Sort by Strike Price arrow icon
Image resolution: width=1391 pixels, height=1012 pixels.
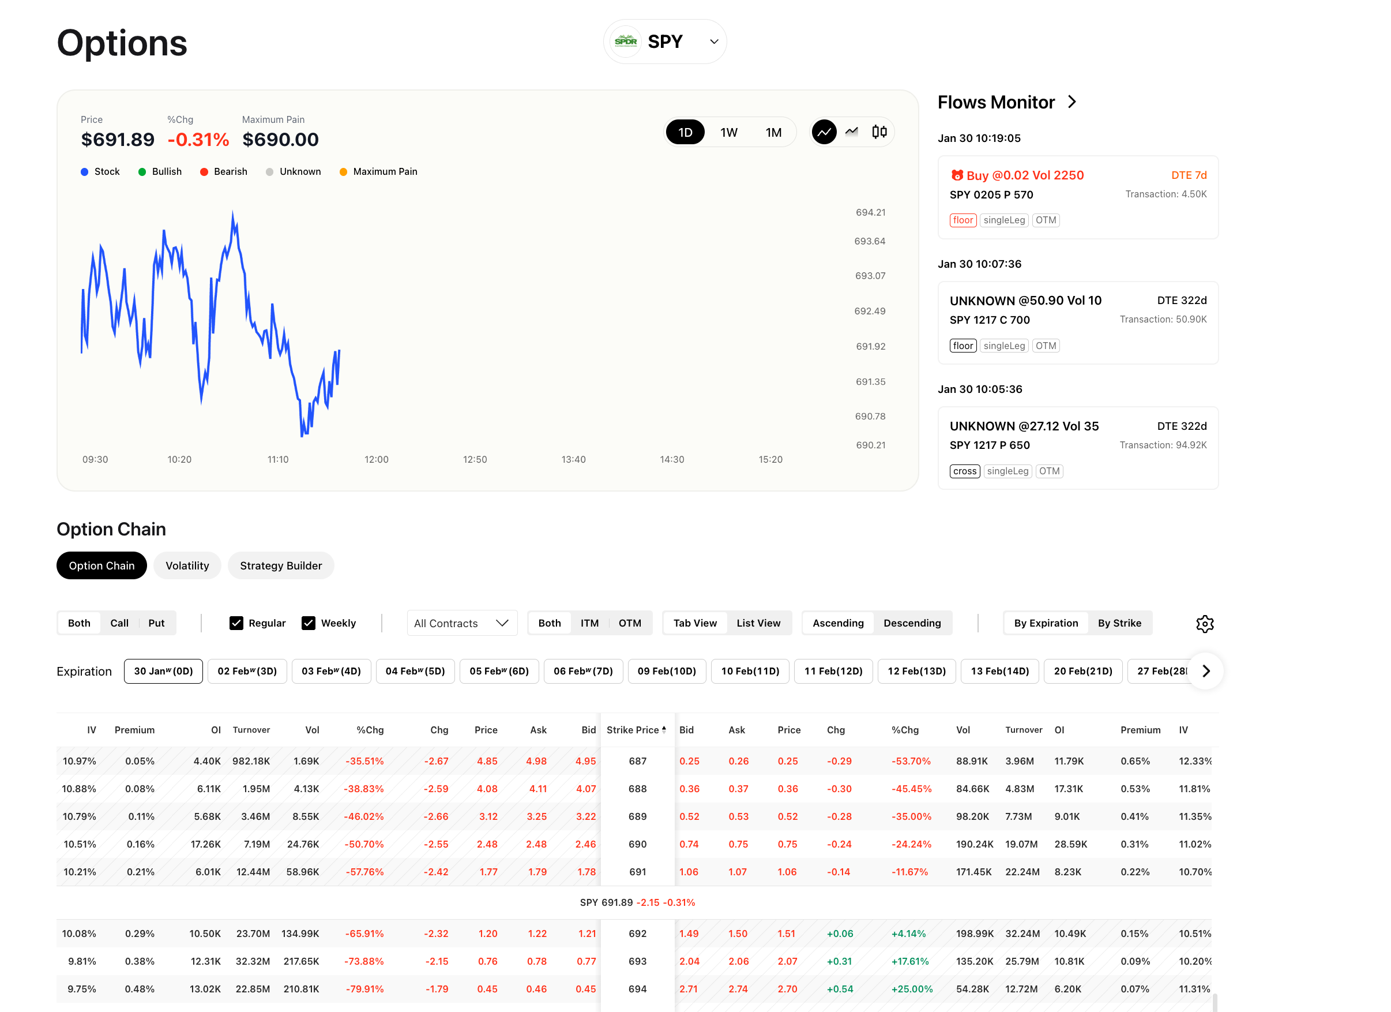[664, 730]
